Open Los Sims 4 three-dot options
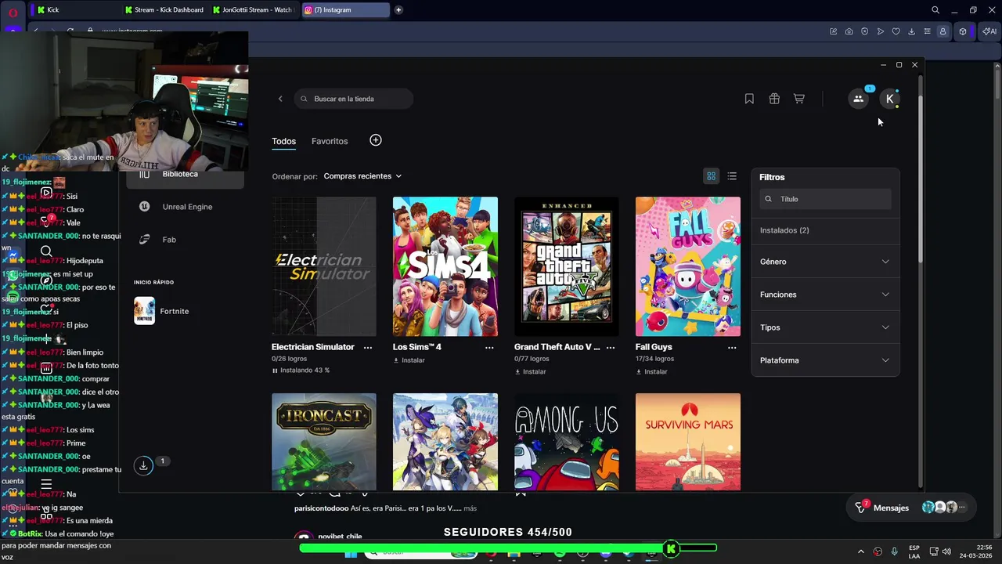The image size is (1002, 564). tap(489, 347)
